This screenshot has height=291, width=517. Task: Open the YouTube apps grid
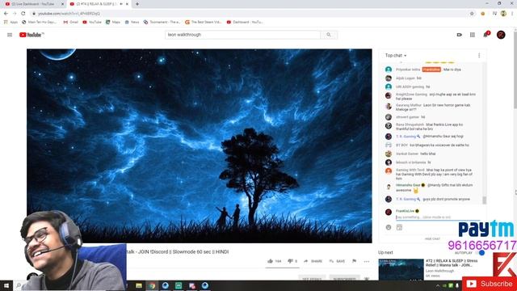(472, 35)
